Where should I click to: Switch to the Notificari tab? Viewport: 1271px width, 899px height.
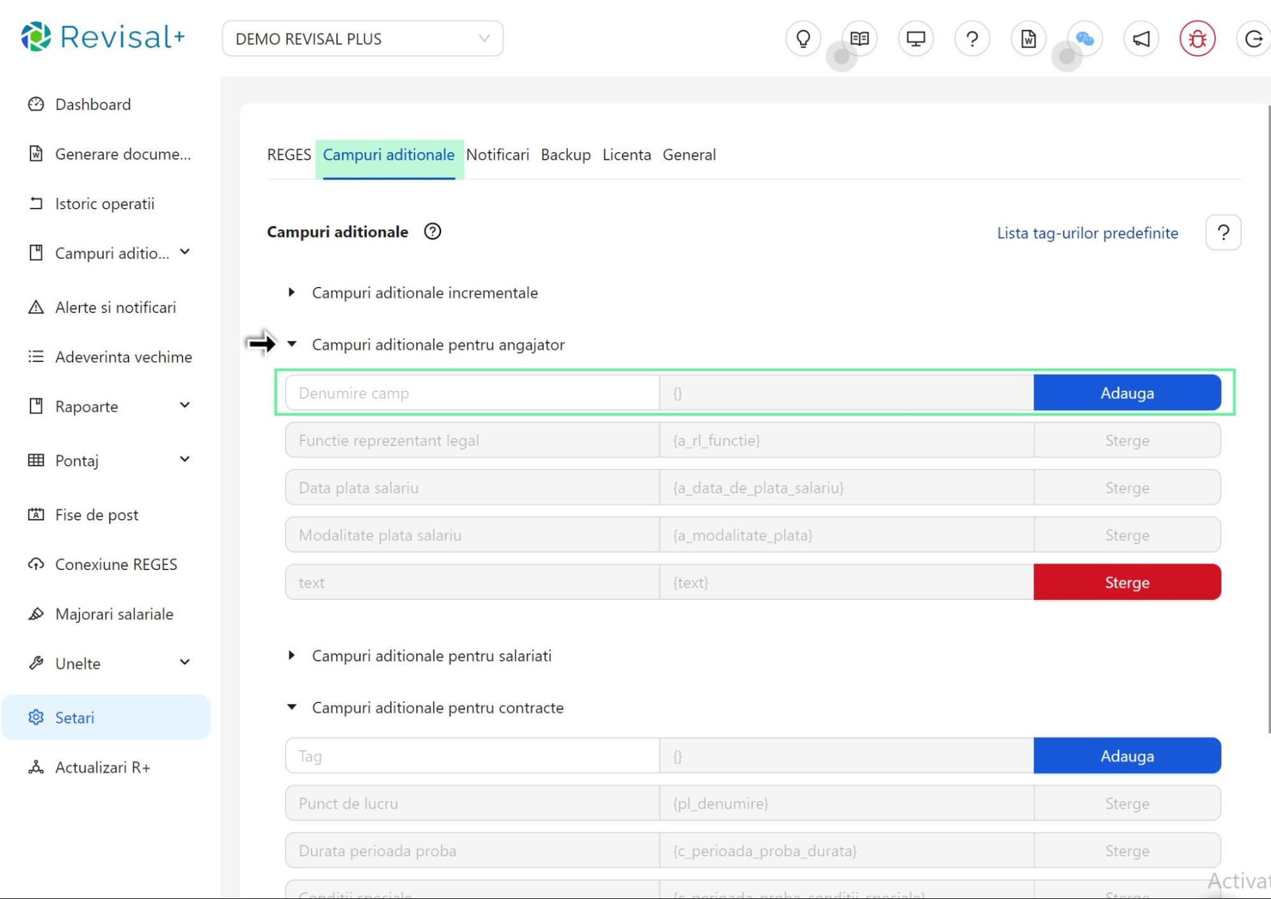click(x=497, y=155)
